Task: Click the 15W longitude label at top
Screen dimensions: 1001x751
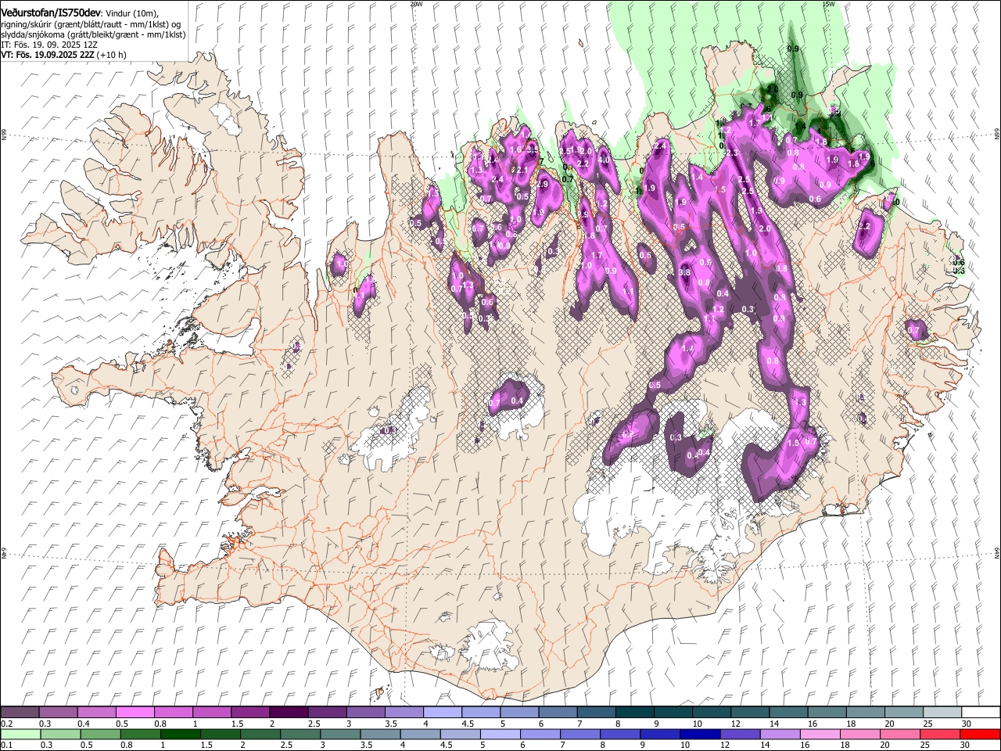Action: [828, 4]
